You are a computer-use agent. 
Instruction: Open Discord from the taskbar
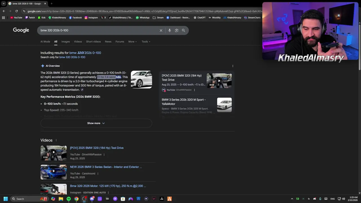(92, 199)
